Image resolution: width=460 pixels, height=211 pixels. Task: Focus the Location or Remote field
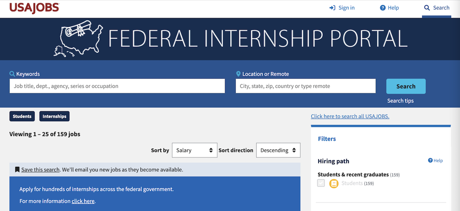[x=306, y=86]
